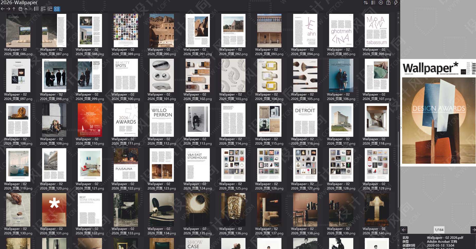Click the forward navigation arrow
Image resolution: width=476 pixels, height=249 pixels.
coord(8,9)
